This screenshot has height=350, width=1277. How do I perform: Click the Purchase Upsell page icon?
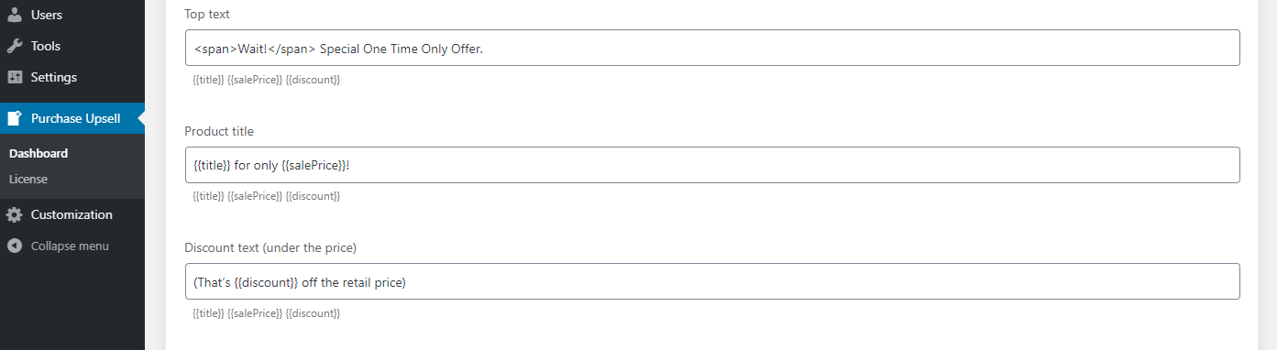click(x=15, y=118)
